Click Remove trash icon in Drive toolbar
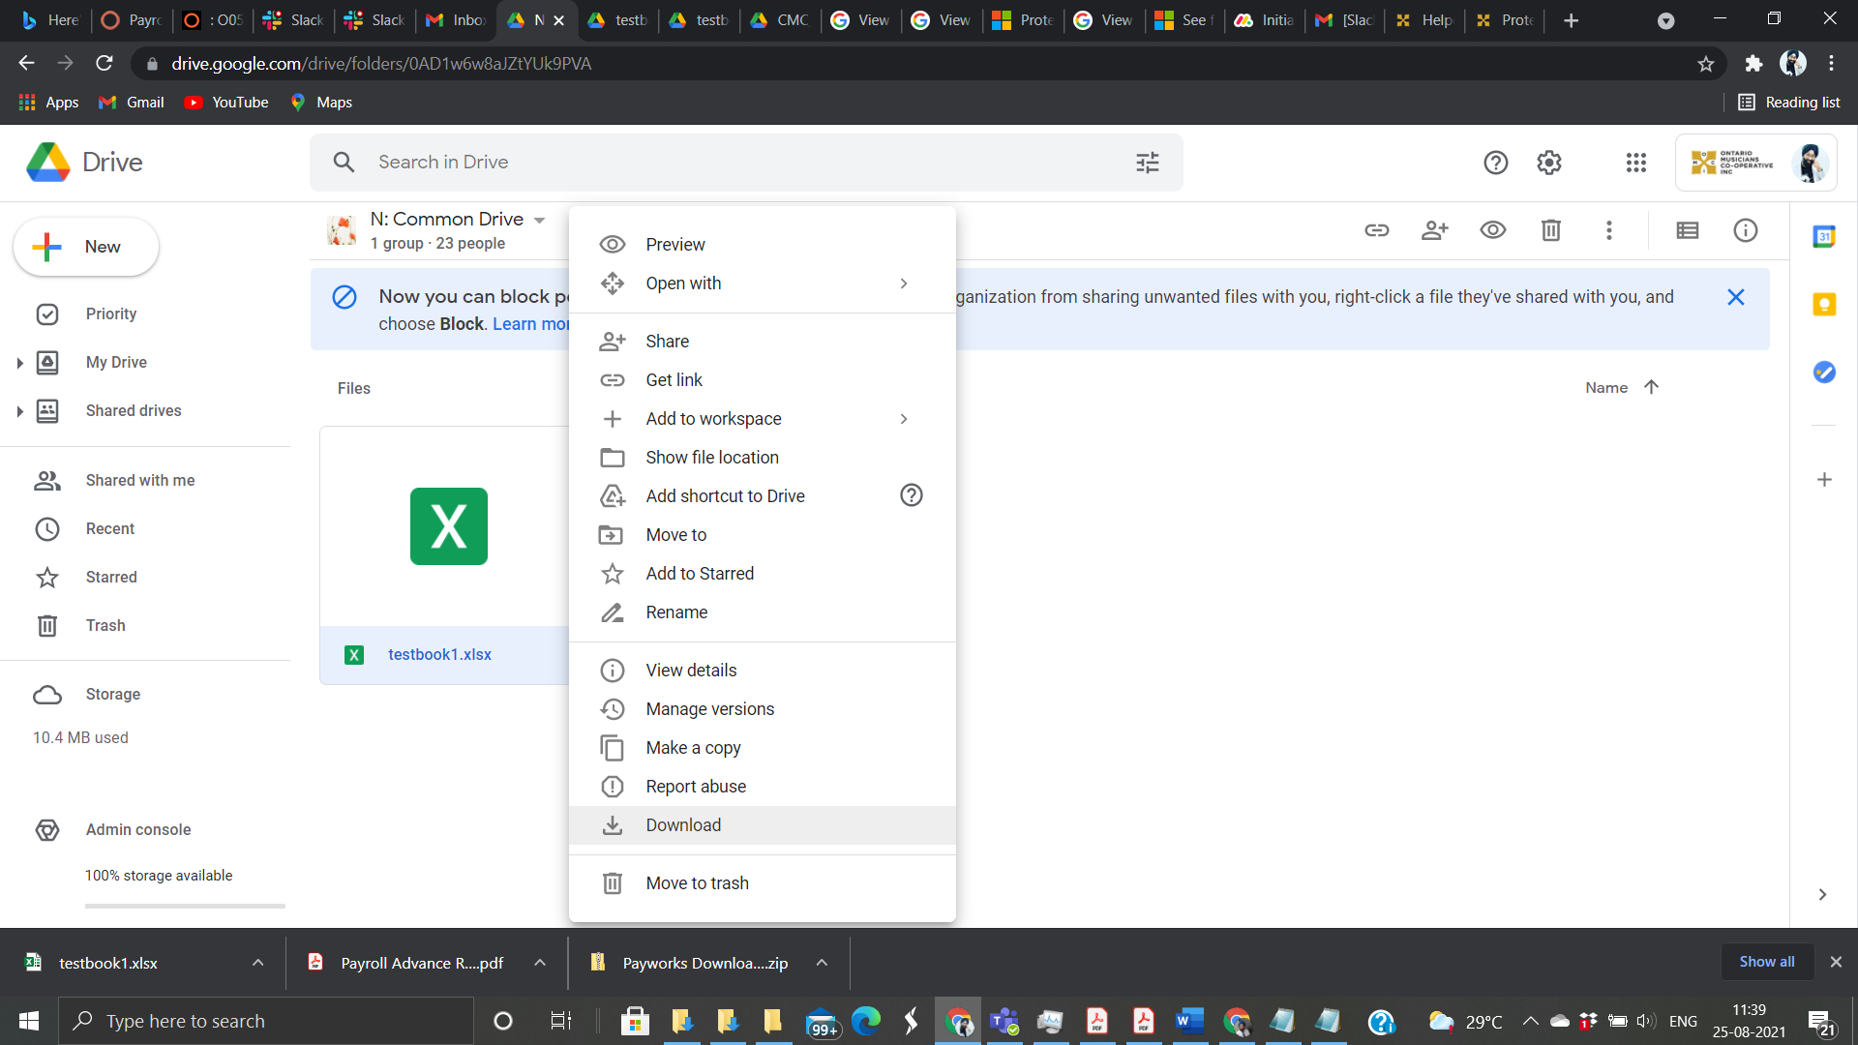The height and width of the screenshot is (1045, 1858). [1551, 230]
